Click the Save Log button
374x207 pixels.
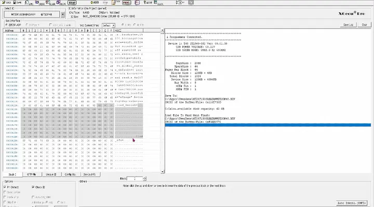348,25
